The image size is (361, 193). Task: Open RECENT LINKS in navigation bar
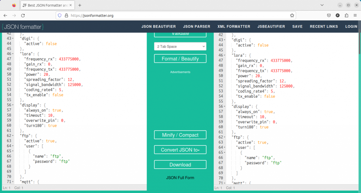[324, 26]
